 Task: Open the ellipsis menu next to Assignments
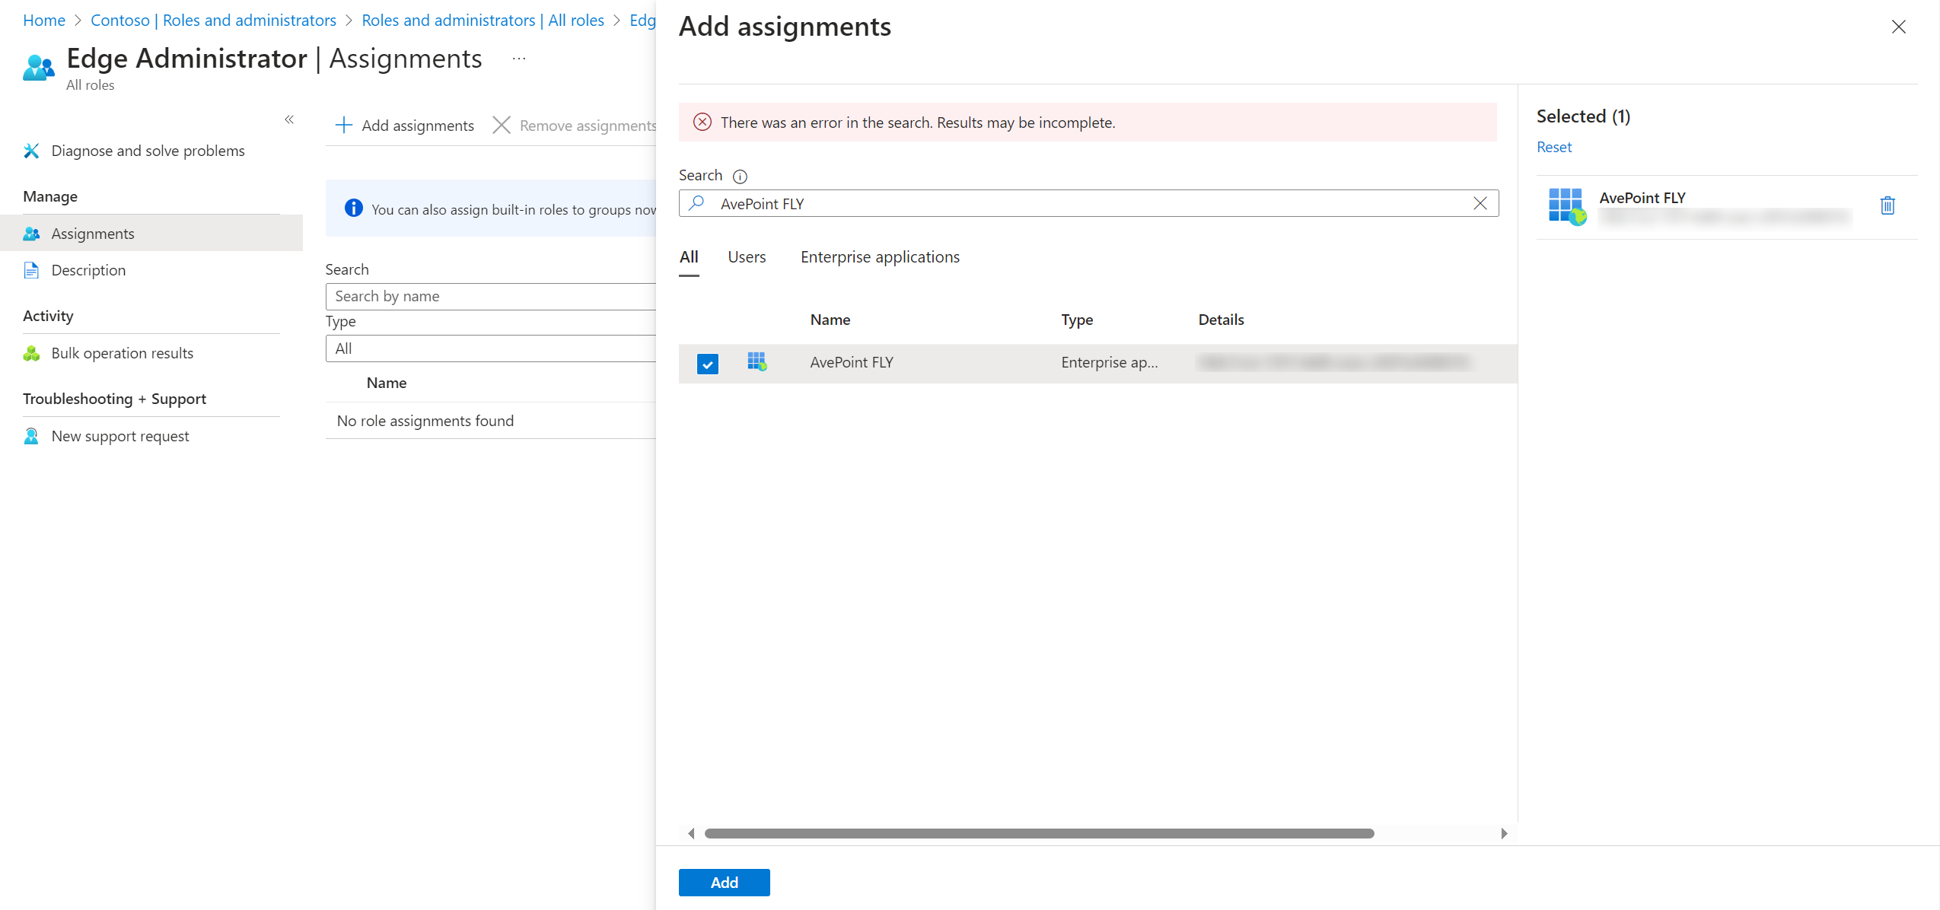click(x=519, y=59)
